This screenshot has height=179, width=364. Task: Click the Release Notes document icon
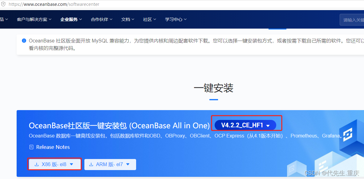31,147
